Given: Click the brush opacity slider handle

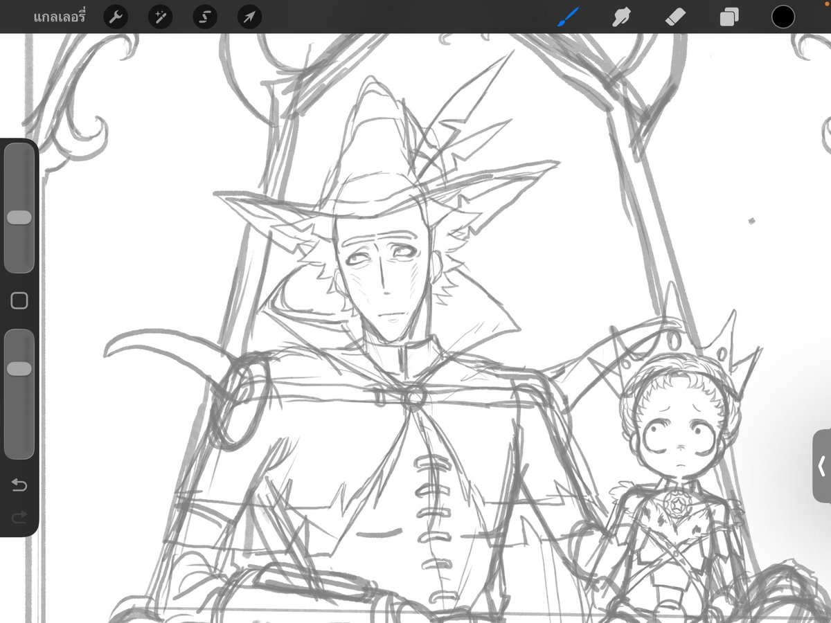Looking at the screenshot, I should coord(19,368).
